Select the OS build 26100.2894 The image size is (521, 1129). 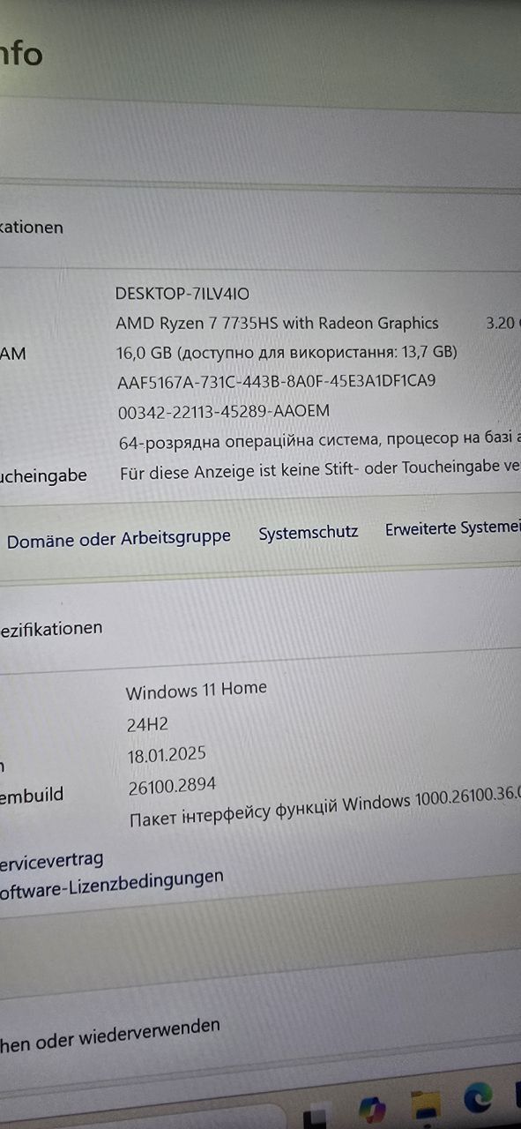pos(172,785)
